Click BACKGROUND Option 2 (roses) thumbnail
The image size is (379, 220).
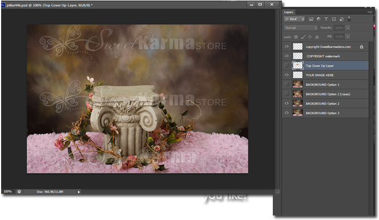297,94
